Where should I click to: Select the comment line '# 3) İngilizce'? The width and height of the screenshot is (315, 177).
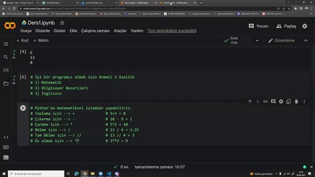(x=46, y=93)
